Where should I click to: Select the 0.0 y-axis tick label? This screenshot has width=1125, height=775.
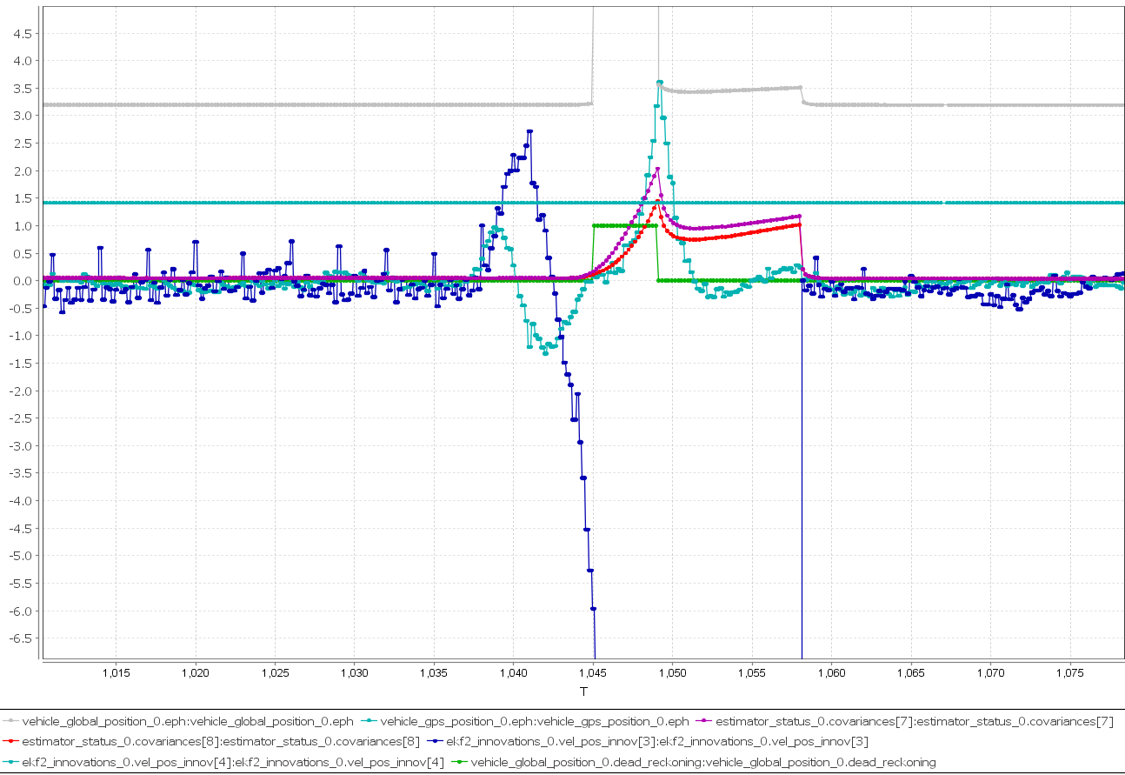pyautogui.click(x=23, y=281)
